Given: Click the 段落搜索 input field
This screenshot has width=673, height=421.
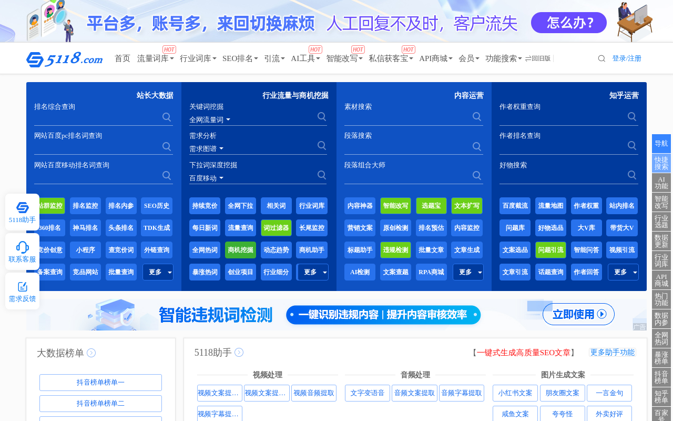Looking at the screenshot, I should tap(407, 147).
